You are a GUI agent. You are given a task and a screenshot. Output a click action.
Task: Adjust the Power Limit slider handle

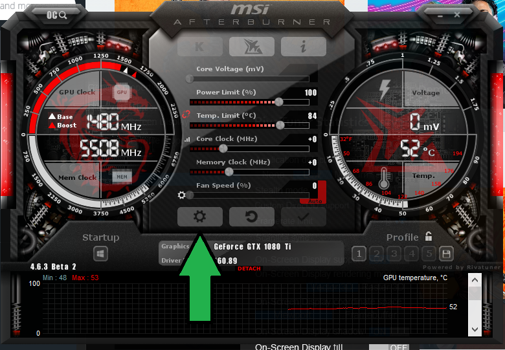tap(279, 102)
